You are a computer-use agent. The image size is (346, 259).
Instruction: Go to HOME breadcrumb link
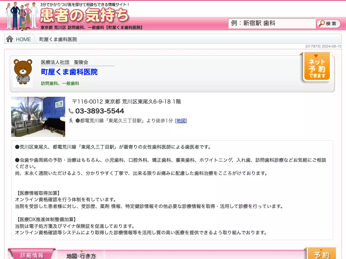tap(23, 39)
